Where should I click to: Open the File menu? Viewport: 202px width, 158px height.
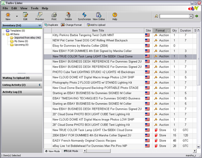click(5, 8)
